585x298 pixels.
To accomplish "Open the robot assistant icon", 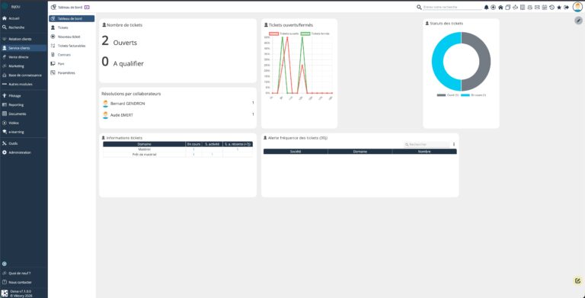I will [515, 7].
